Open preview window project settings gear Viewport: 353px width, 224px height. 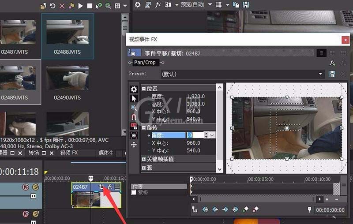pos(138,5)
